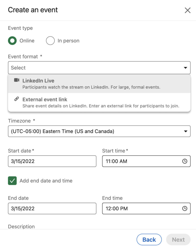This screenshot has height=248, width=196.
Task: Click the End date field showing 3/15/2022
Action: (x=52, y=209)
